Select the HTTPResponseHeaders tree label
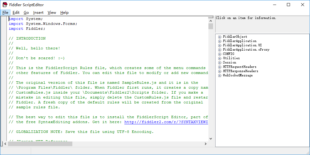Viewport: 310px width, 155px height. point(241,71)
